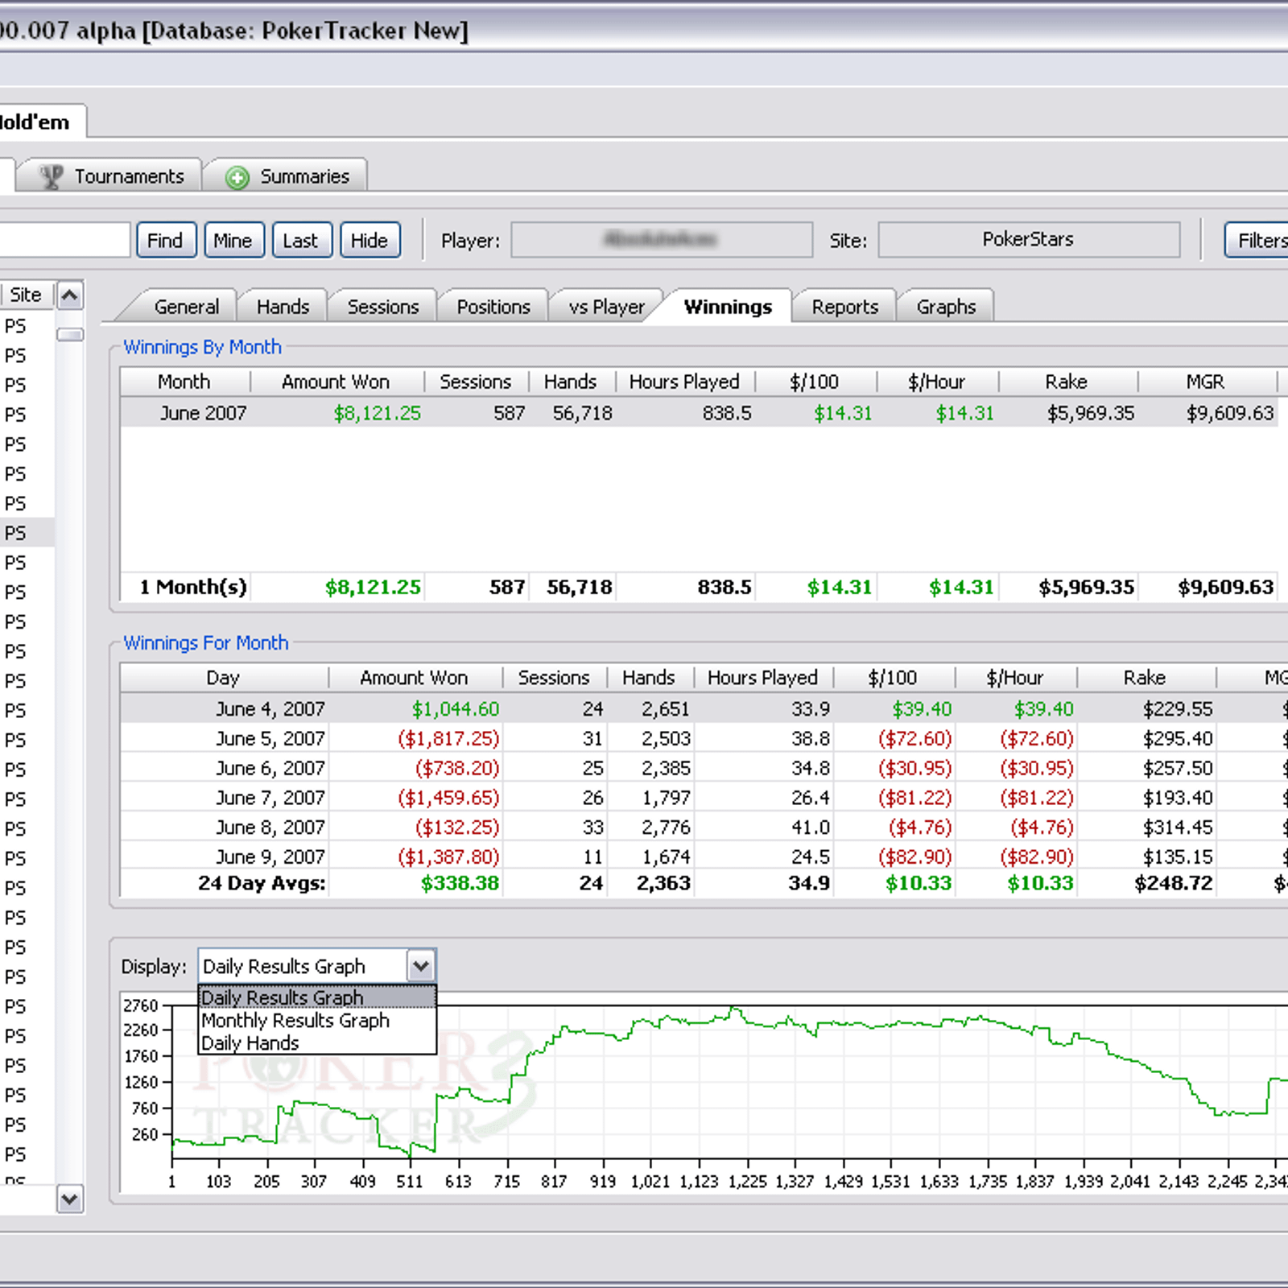
Task: Open the Summaries tab with plus icon
Action: click(x=287, y=175)
